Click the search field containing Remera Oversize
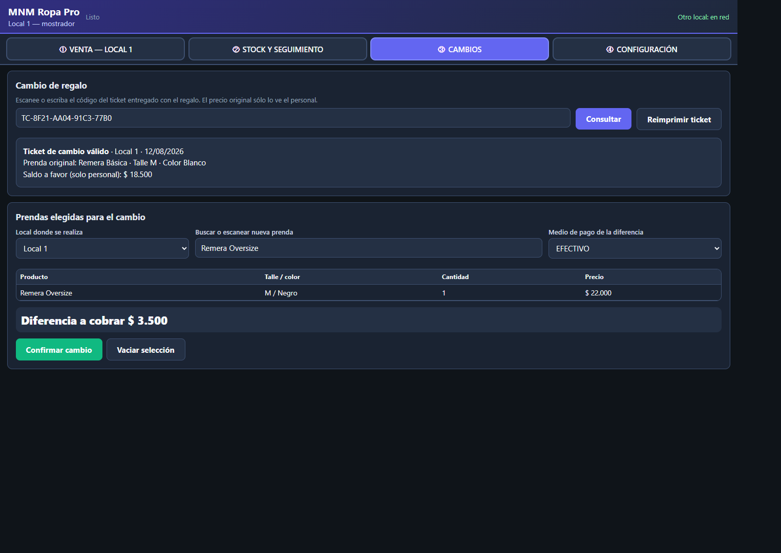781x553 pixels. (369, 248)
